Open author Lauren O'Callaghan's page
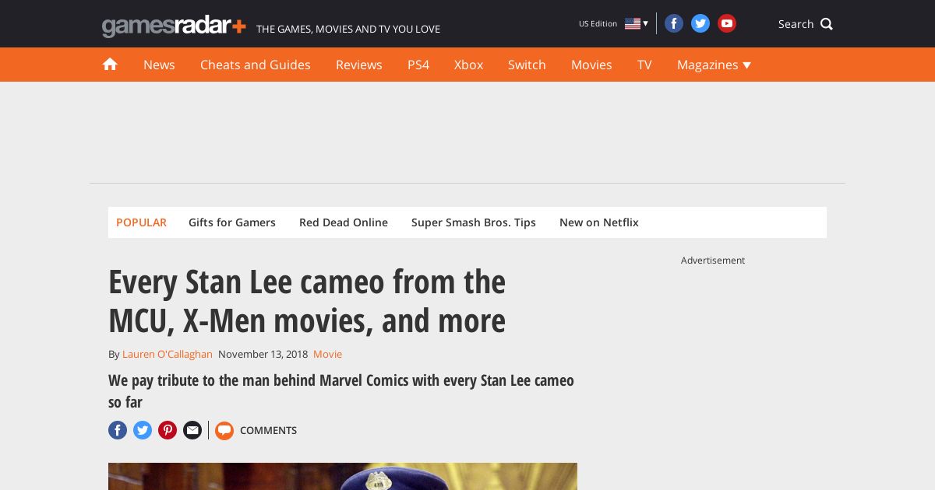935x490 pixels. tap(168, 354)
